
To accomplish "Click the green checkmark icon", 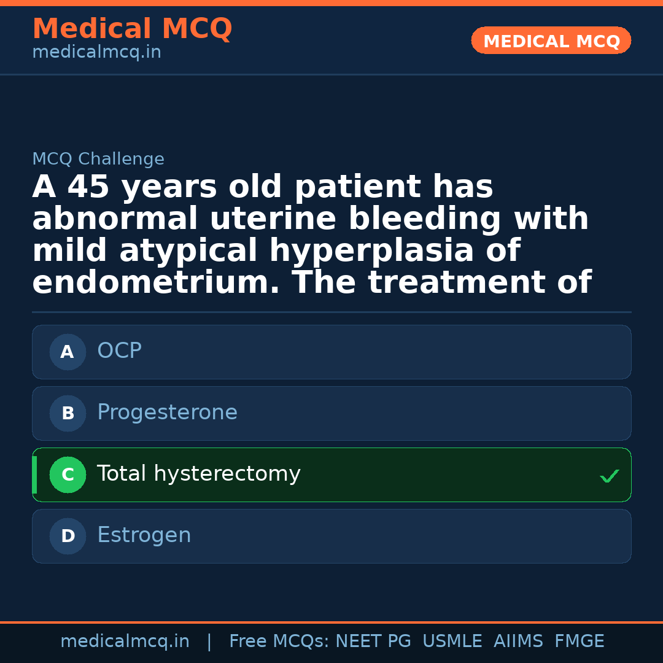I will pyautogui.click(x=609, y=476).
